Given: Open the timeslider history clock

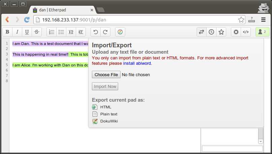Looking at the screenshot, I should coord(211,32).
